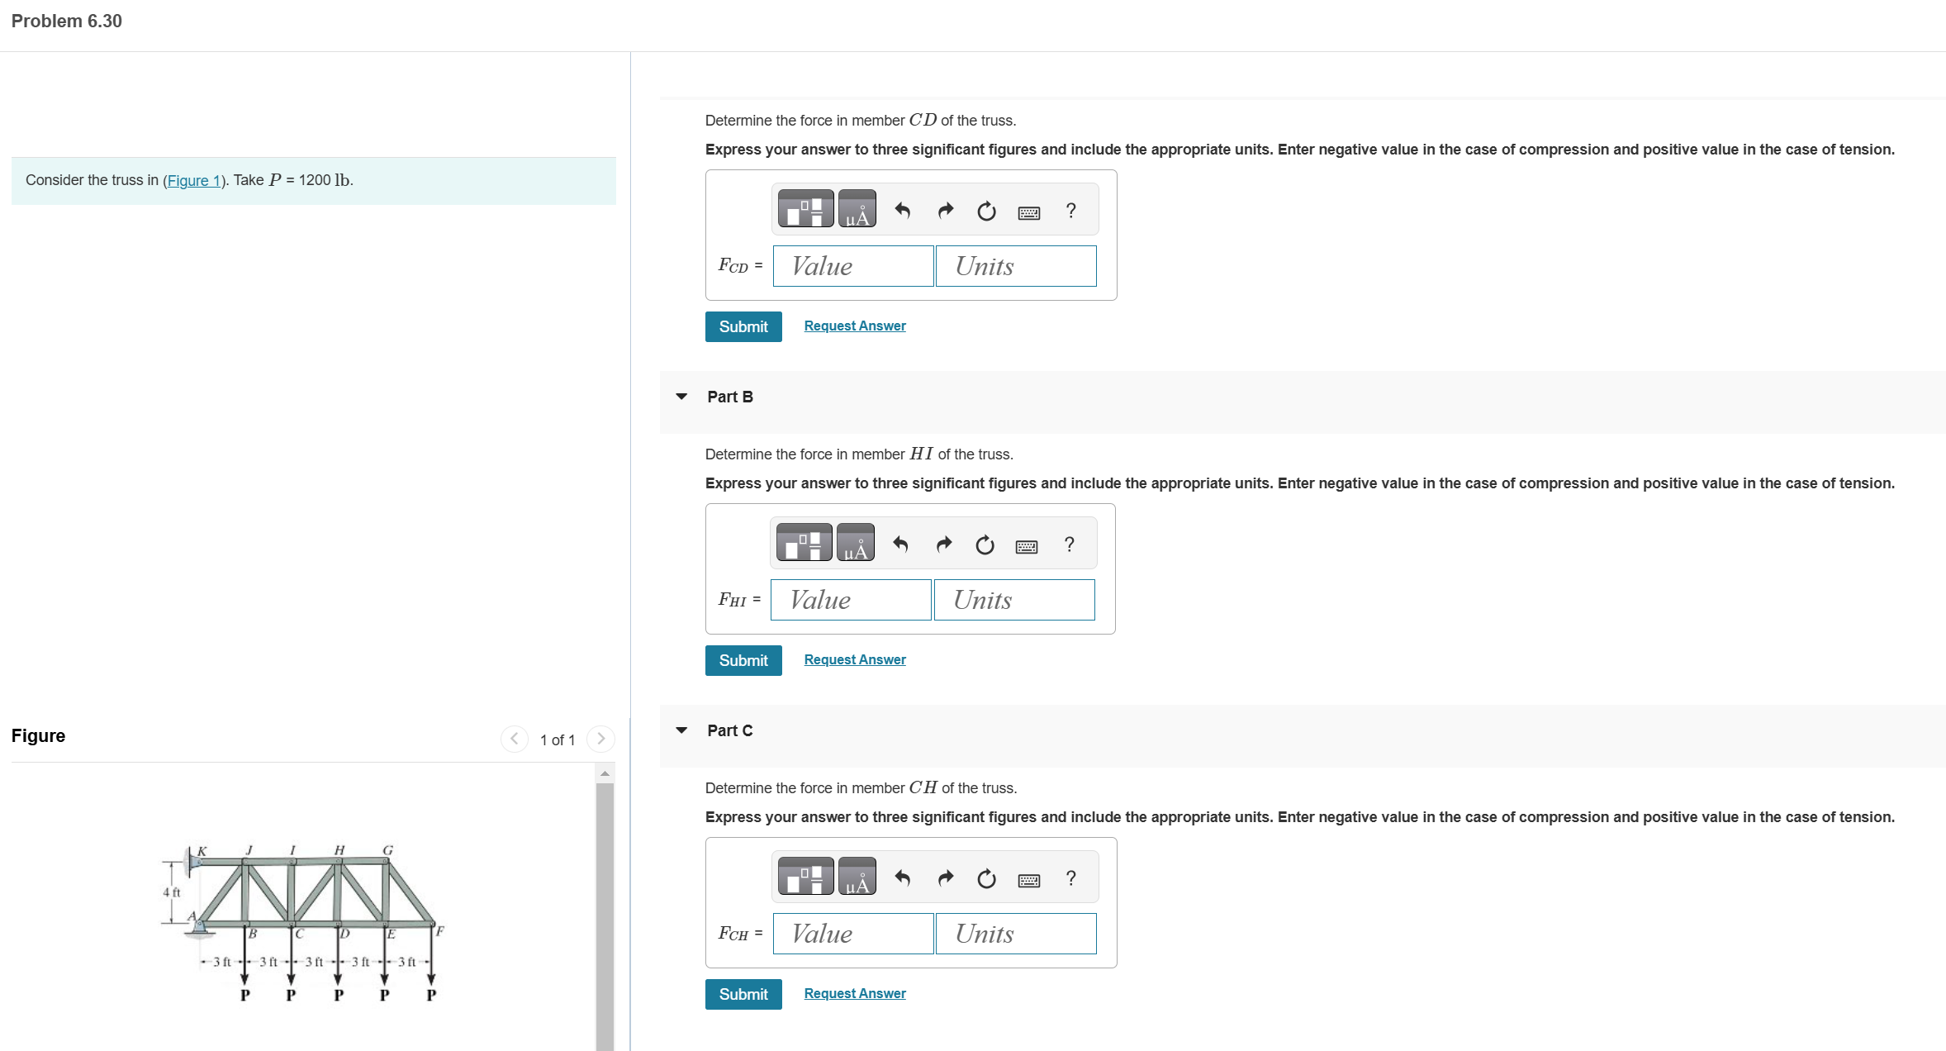Click the undo arrow in the FCD toolbar
Image resolution: width=1946 pixels, height=1051 pixels.
coord(902,211)
